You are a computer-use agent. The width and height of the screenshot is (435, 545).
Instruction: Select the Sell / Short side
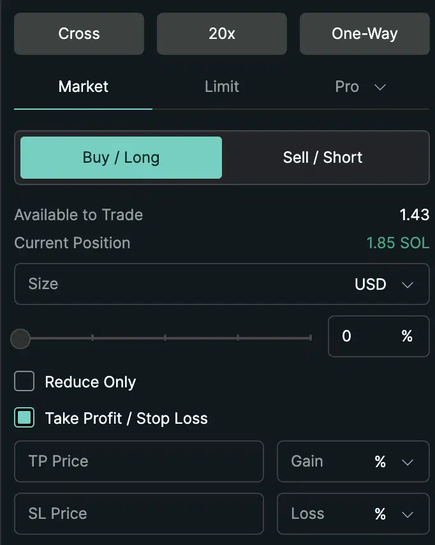[x=323, y=158]
